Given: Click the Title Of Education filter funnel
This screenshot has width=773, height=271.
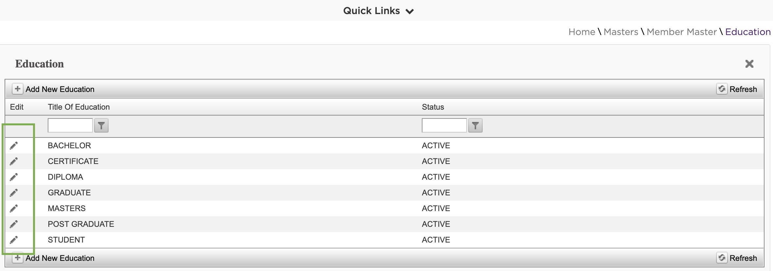Looking at the screenshot, I should pyautogui.click(x=101, y=125).
